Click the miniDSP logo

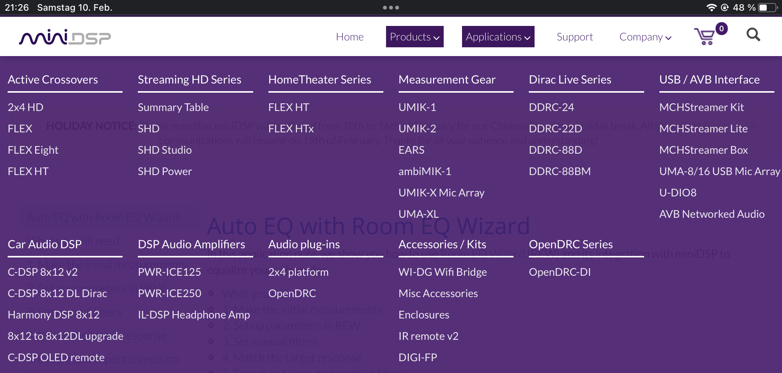coord(65,37)
